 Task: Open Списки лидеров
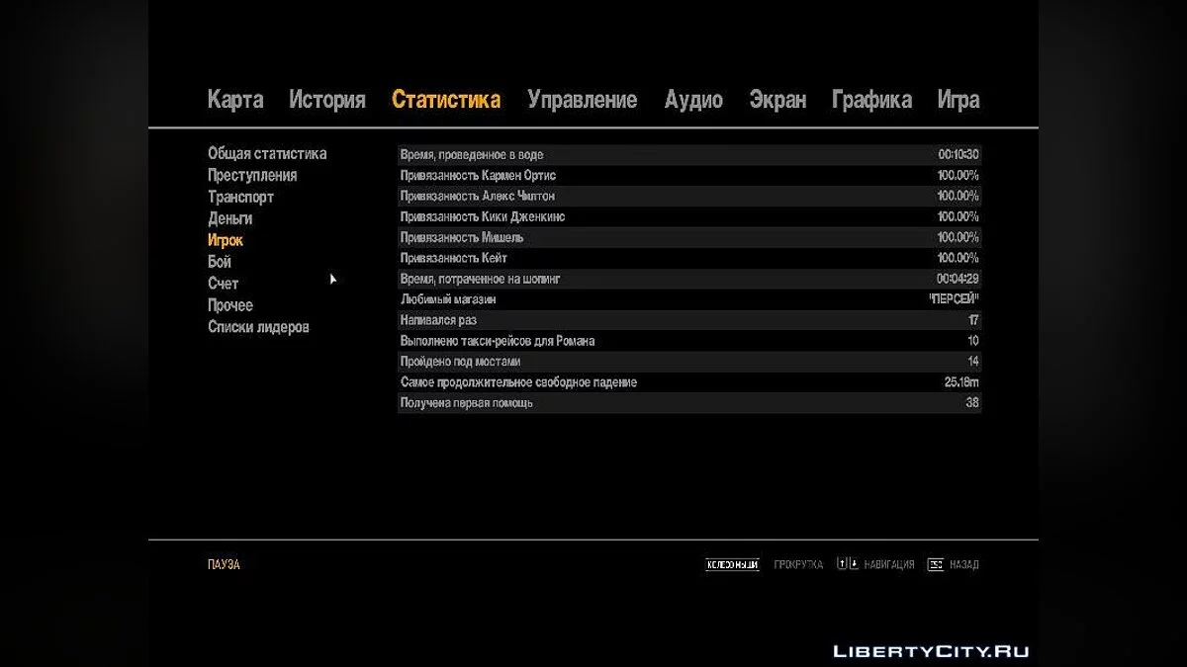tap(258, 326)
